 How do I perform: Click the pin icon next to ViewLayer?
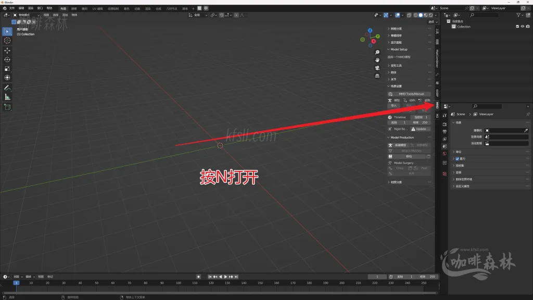[527, 114]
